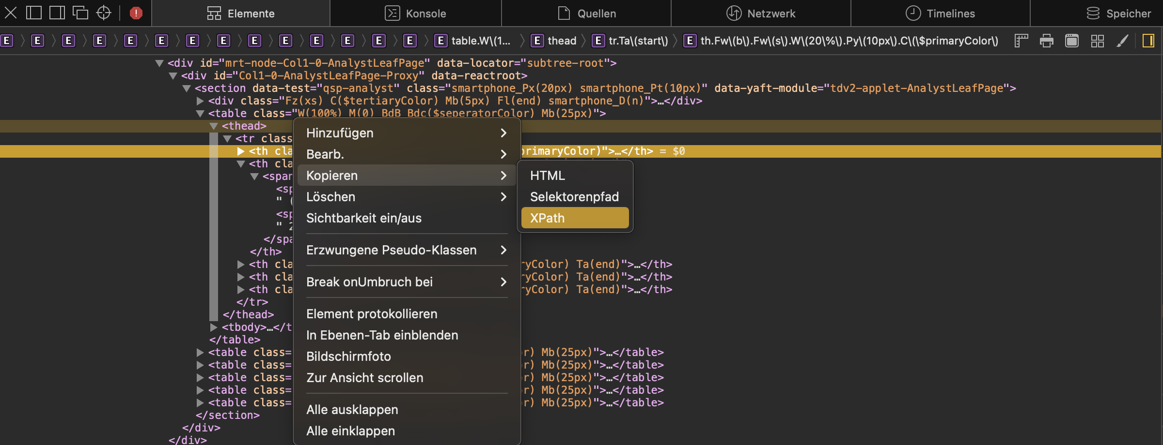Screen dimensions: 1163x445
Task: Click the closing </thead> tag line
Action: 248,315
